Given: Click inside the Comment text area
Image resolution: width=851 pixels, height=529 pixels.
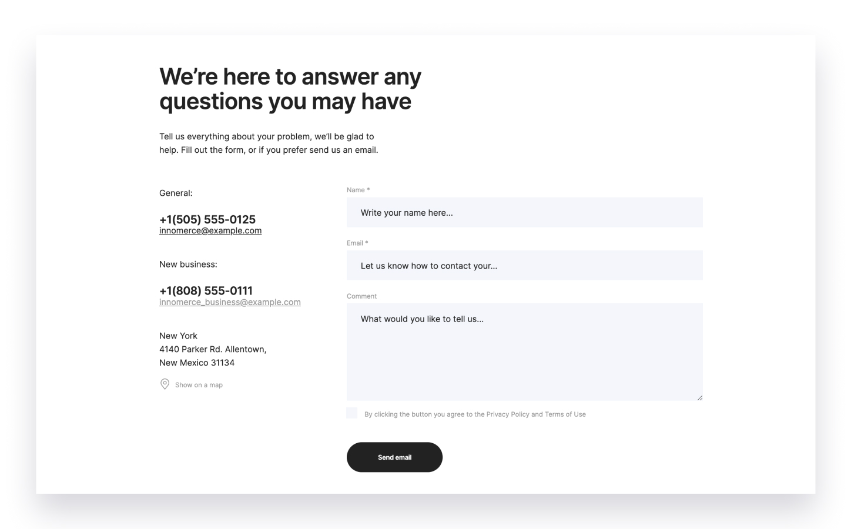Looking at the screenshot, I should click(524, 353).
